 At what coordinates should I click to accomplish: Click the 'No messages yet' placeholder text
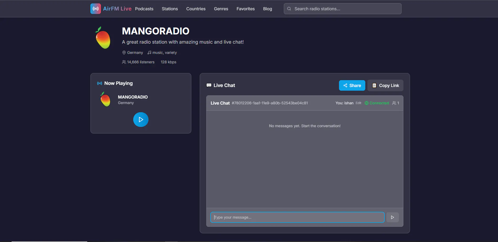(305, 126)
